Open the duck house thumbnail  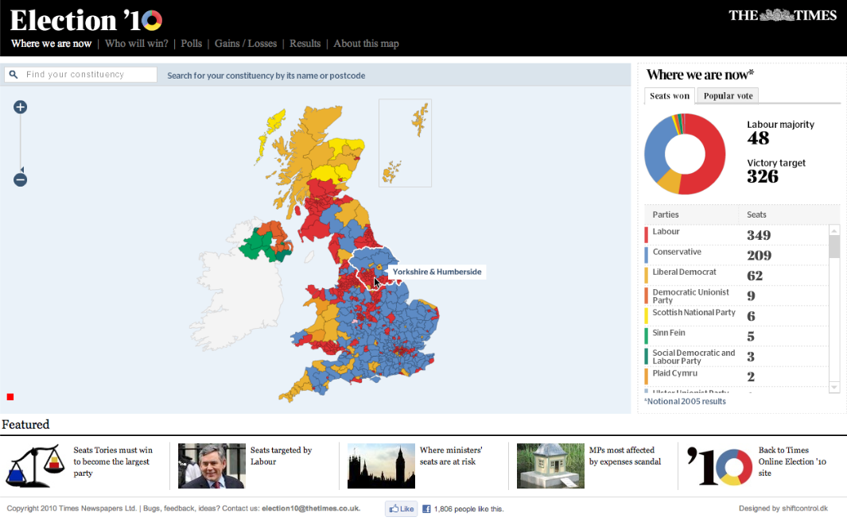point(550,466)
